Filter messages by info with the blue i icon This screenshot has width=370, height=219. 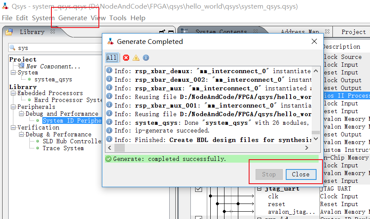tap(146, 58)
